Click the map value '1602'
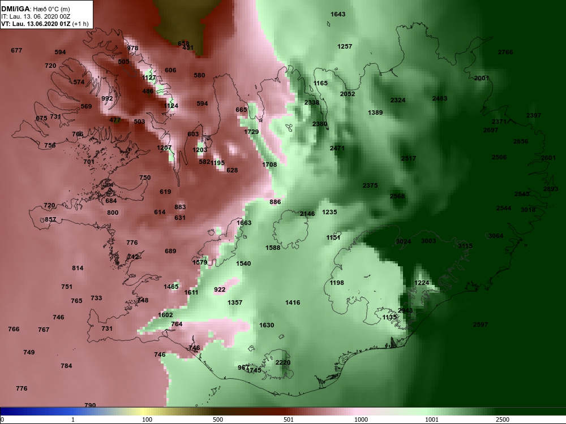The image size is (566, 424). [165, 315]
